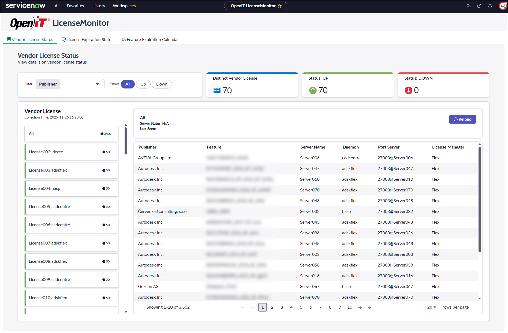Click Gexcon AS publisher cell
This screenshot has height=333, width=508.
tap(148, 287)
